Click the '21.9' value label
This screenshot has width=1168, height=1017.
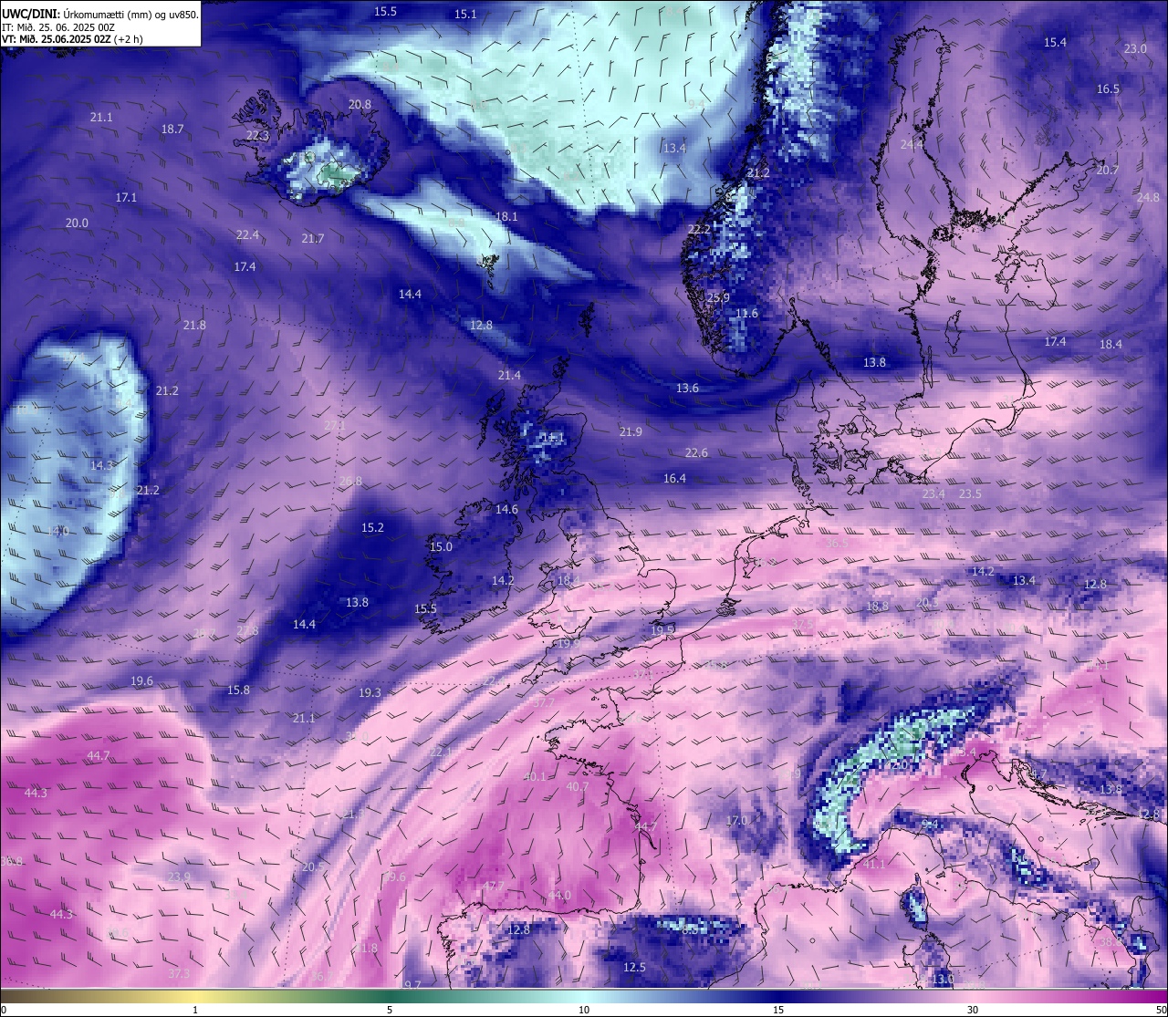631,431
